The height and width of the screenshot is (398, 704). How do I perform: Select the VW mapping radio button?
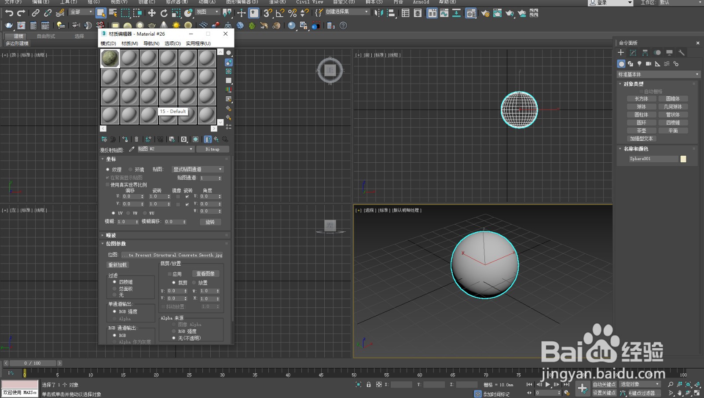pyautogui.click(x=128, y=213)
